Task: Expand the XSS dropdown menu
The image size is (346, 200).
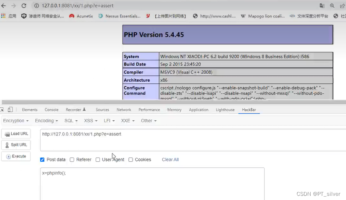Action: pos(90,121)
